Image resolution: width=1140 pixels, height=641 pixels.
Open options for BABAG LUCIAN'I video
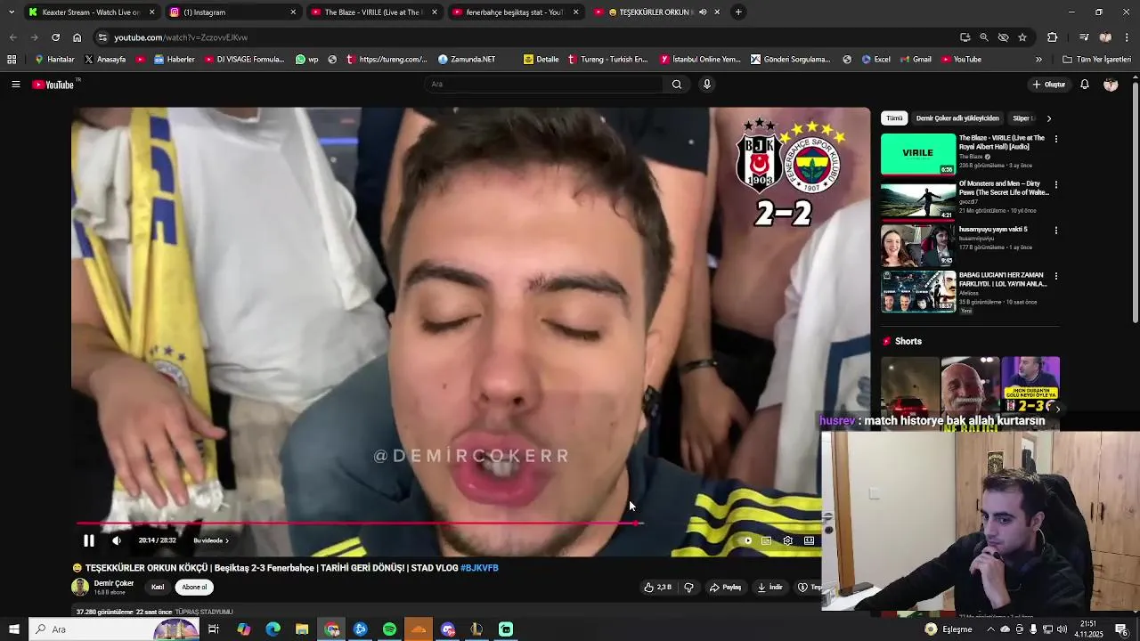point(1056,276)
